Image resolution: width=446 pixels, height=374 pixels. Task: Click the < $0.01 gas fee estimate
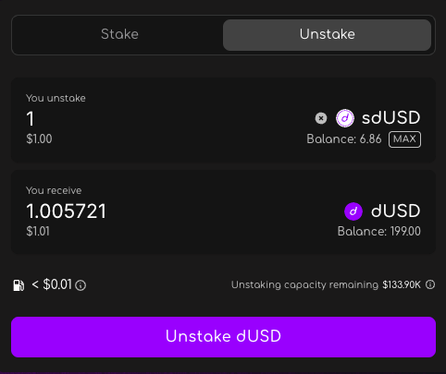click(52, 284)
